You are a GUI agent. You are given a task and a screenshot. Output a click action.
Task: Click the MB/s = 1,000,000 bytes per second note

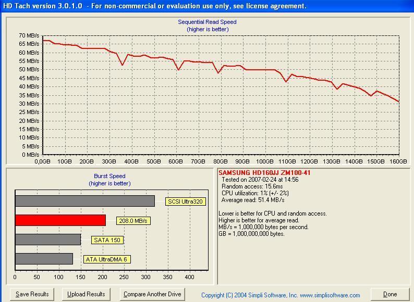(263, 227)
